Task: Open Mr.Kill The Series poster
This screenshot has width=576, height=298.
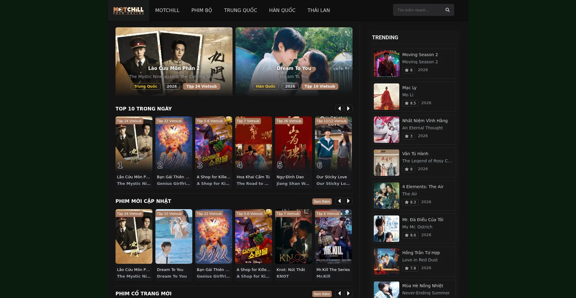Action: (333, 236)
